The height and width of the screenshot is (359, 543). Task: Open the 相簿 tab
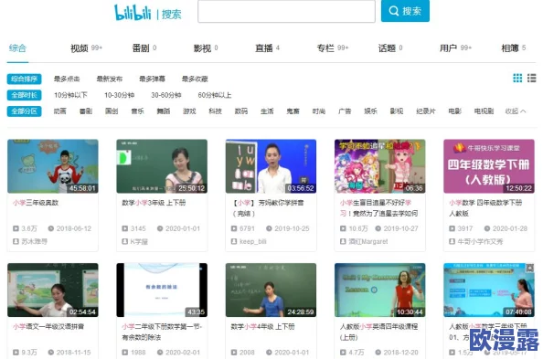point(514,48)
